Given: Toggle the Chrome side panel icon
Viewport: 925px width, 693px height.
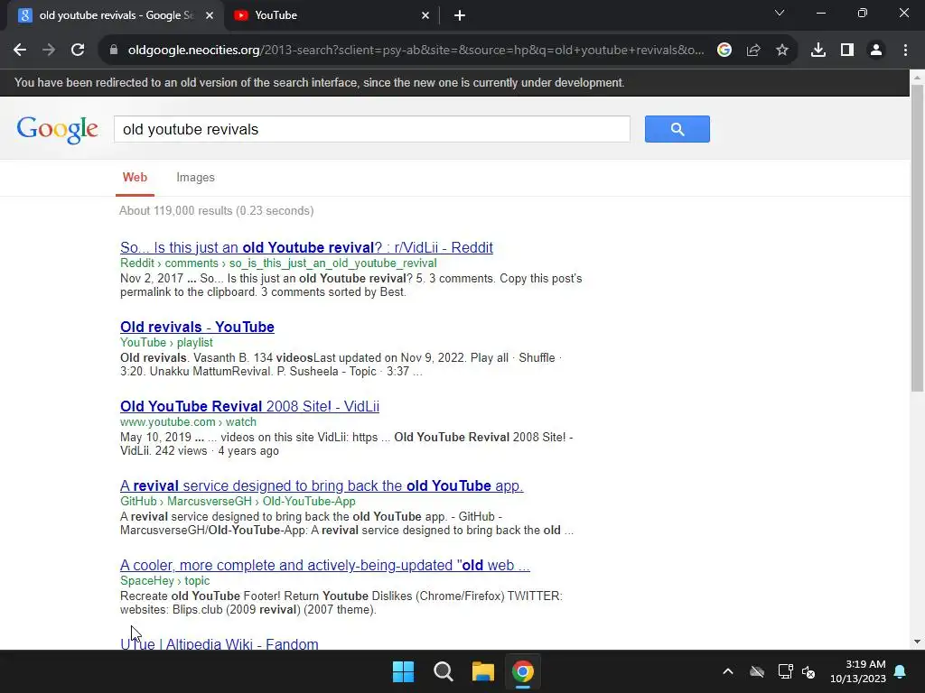Looking at the screenshot, I should click(x=847, y=51).
